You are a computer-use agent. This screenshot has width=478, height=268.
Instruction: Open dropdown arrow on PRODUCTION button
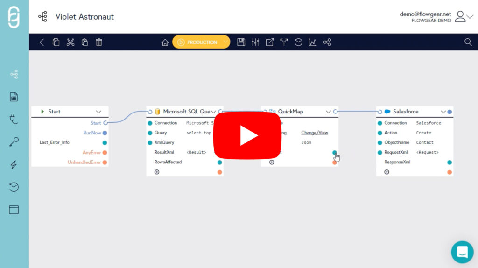tap(225, 42)
